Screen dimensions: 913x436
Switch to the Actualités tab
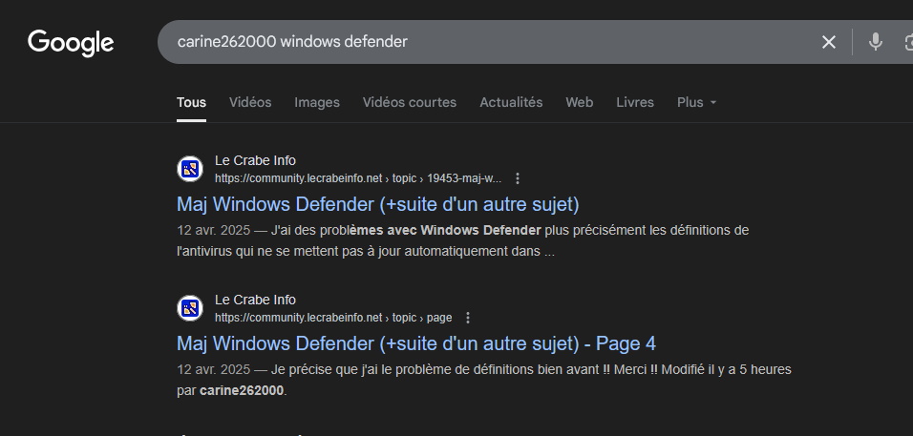(x=511, y=102)
